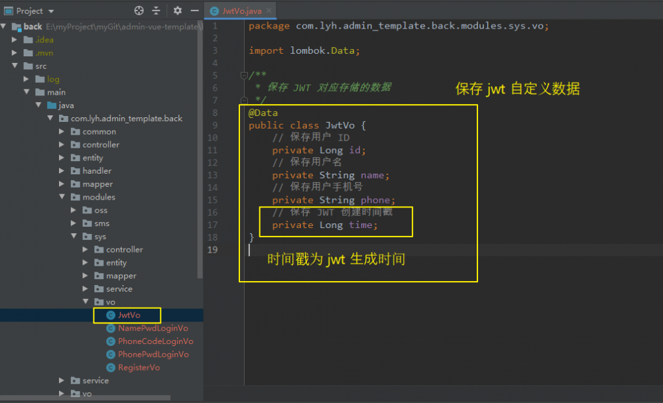663x403 pixels.
Task: Select the JwtVo.java editor tab
Action: point(241,11)
